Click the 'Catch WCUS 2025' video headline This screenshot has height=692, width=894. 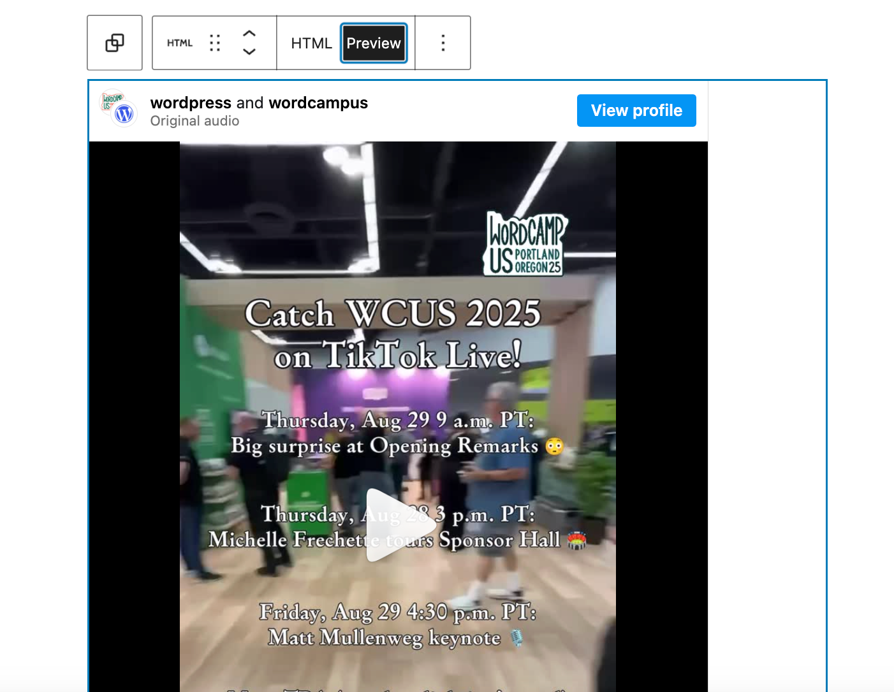(393, 314)
